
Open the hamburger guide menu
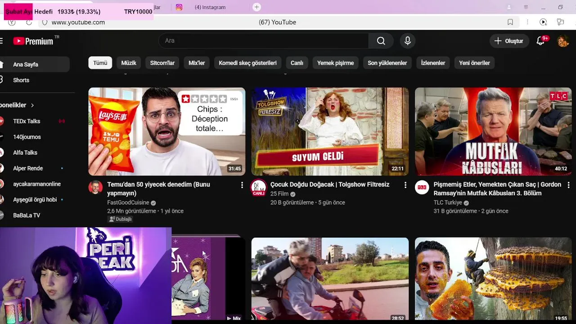pos(1,41)
